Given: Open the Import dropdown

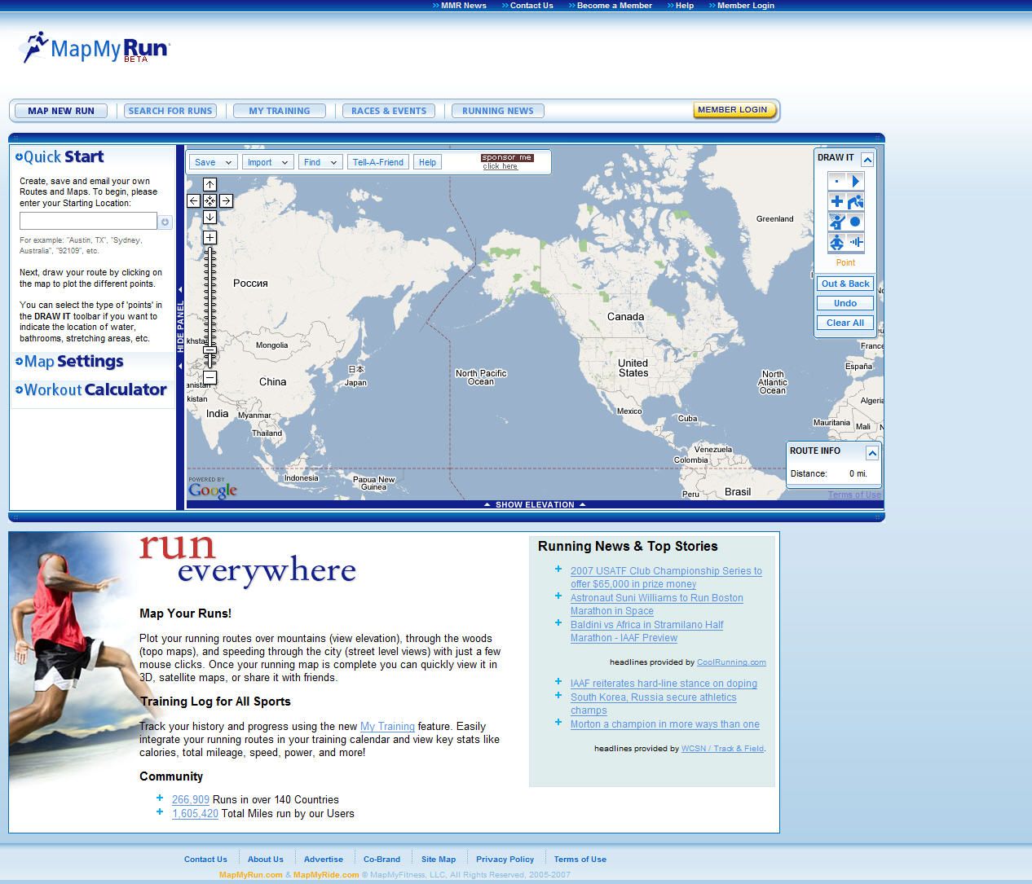Looking at the screenshot, I should pyautogui.click(x=268, y=162).
